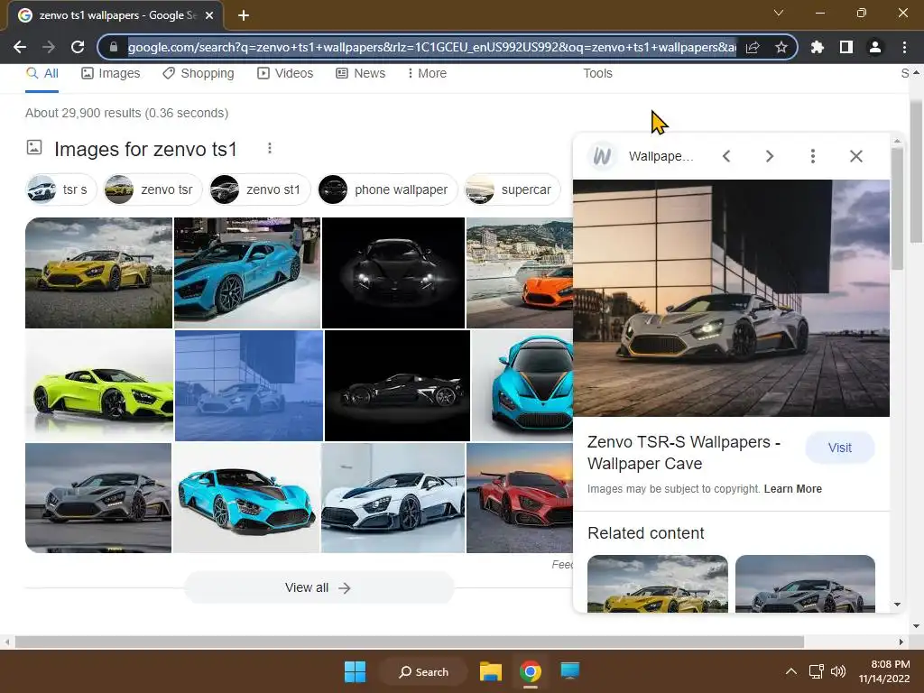Open the black side-view car thumbnail
This screenshot has width=924, height=693.
(397, 385)
